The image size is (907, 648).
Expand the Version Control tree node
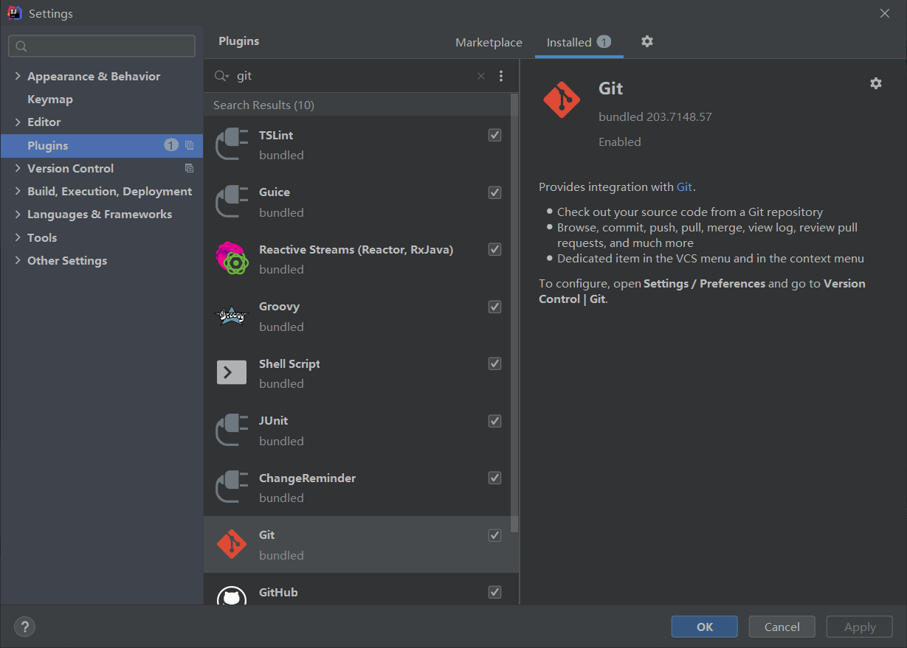(x=18, y=169)
